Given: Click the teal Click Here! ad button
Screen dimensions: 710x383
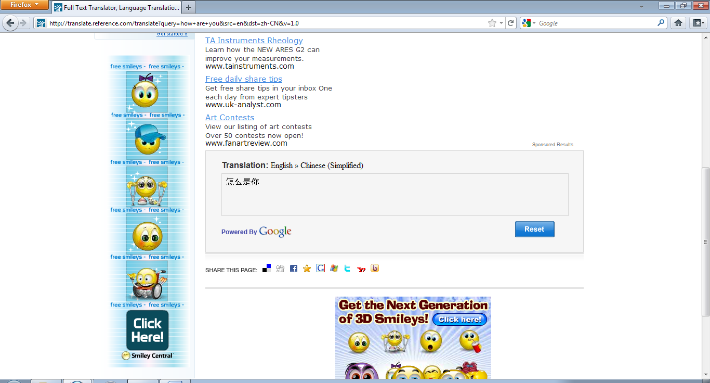Looking at the screenshot, I should 148,330.
